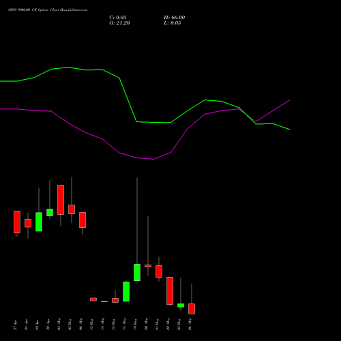Screen dimensions: 341x341
Task: Click the green candlestick body for 29 Apr
Action: click(39, 222)
